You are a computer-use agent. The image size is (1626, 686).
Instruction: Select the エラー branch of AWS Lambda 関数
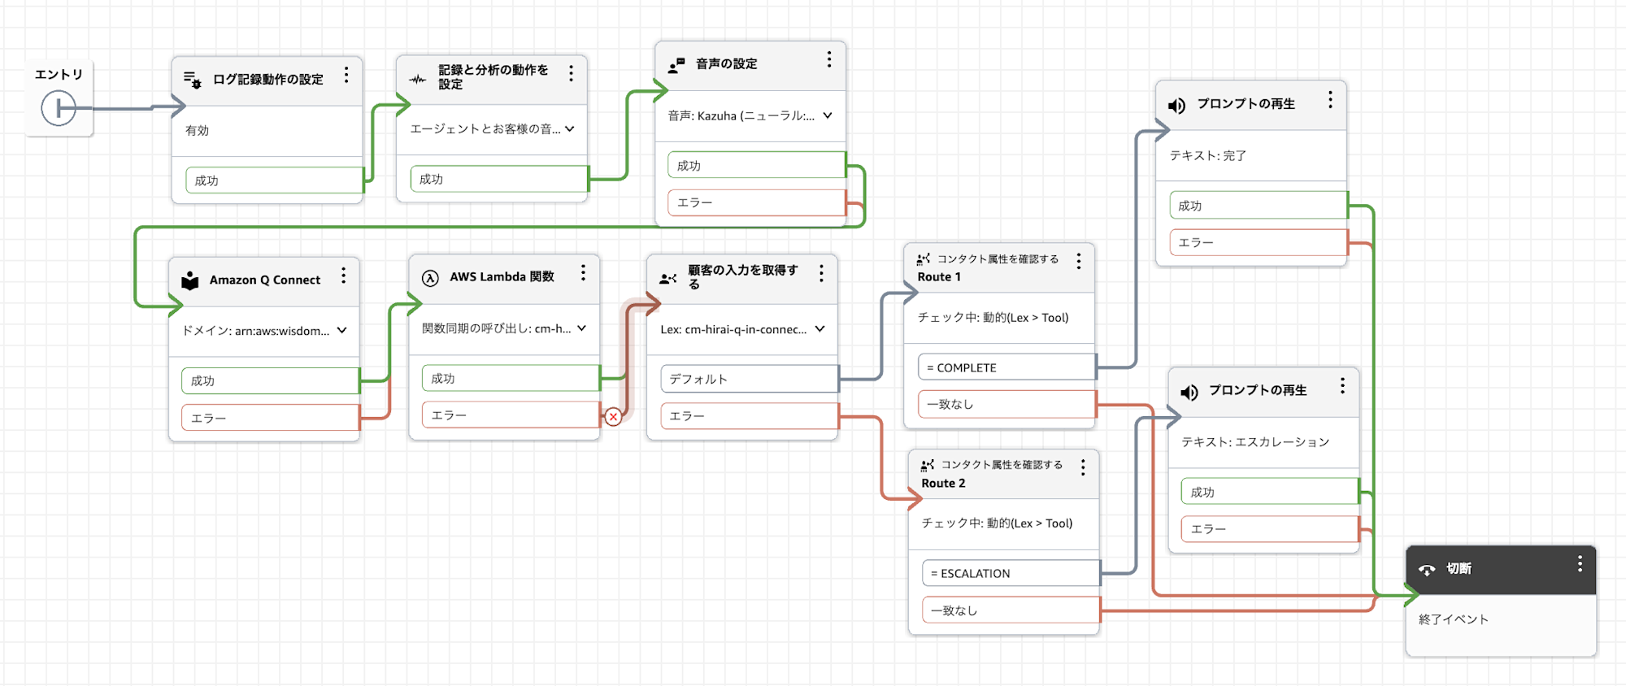point(511,415)
